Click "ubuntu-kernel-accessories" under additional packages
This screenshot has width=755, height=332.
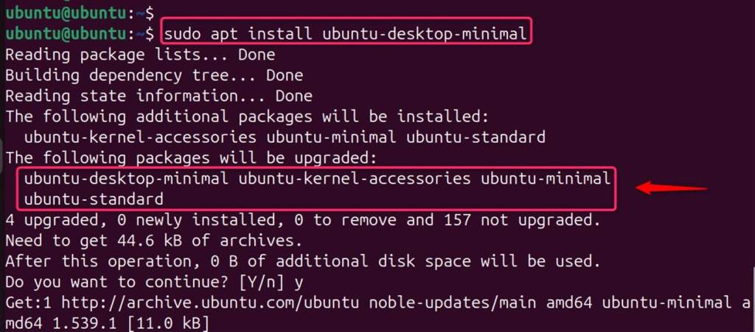(x=141, y=137)
